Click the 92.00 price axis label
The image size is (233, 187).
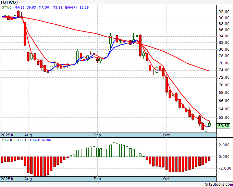224,12
